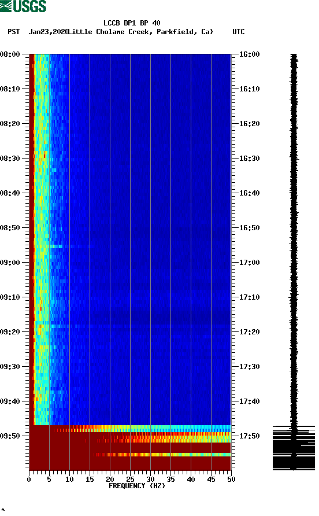Click the 'FREQUENCY (HZ)' axis title
This screenshot has height=516, width=319.
(x=137, y=486)
